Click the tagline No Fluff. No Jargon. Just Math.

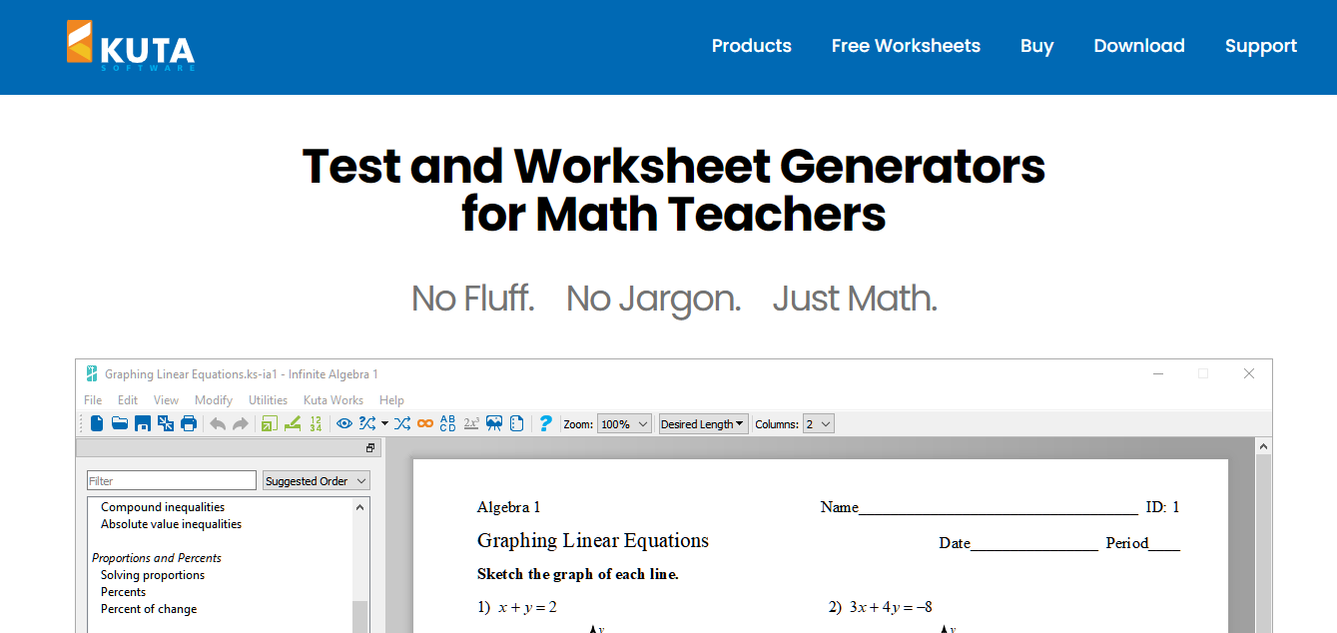674,299
